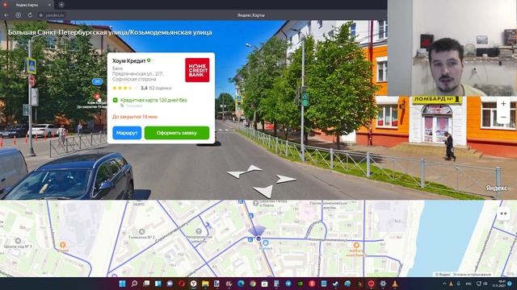
Task: Go back with the browser back arrow
Action: pyautogui.click(x=6, y=15)
